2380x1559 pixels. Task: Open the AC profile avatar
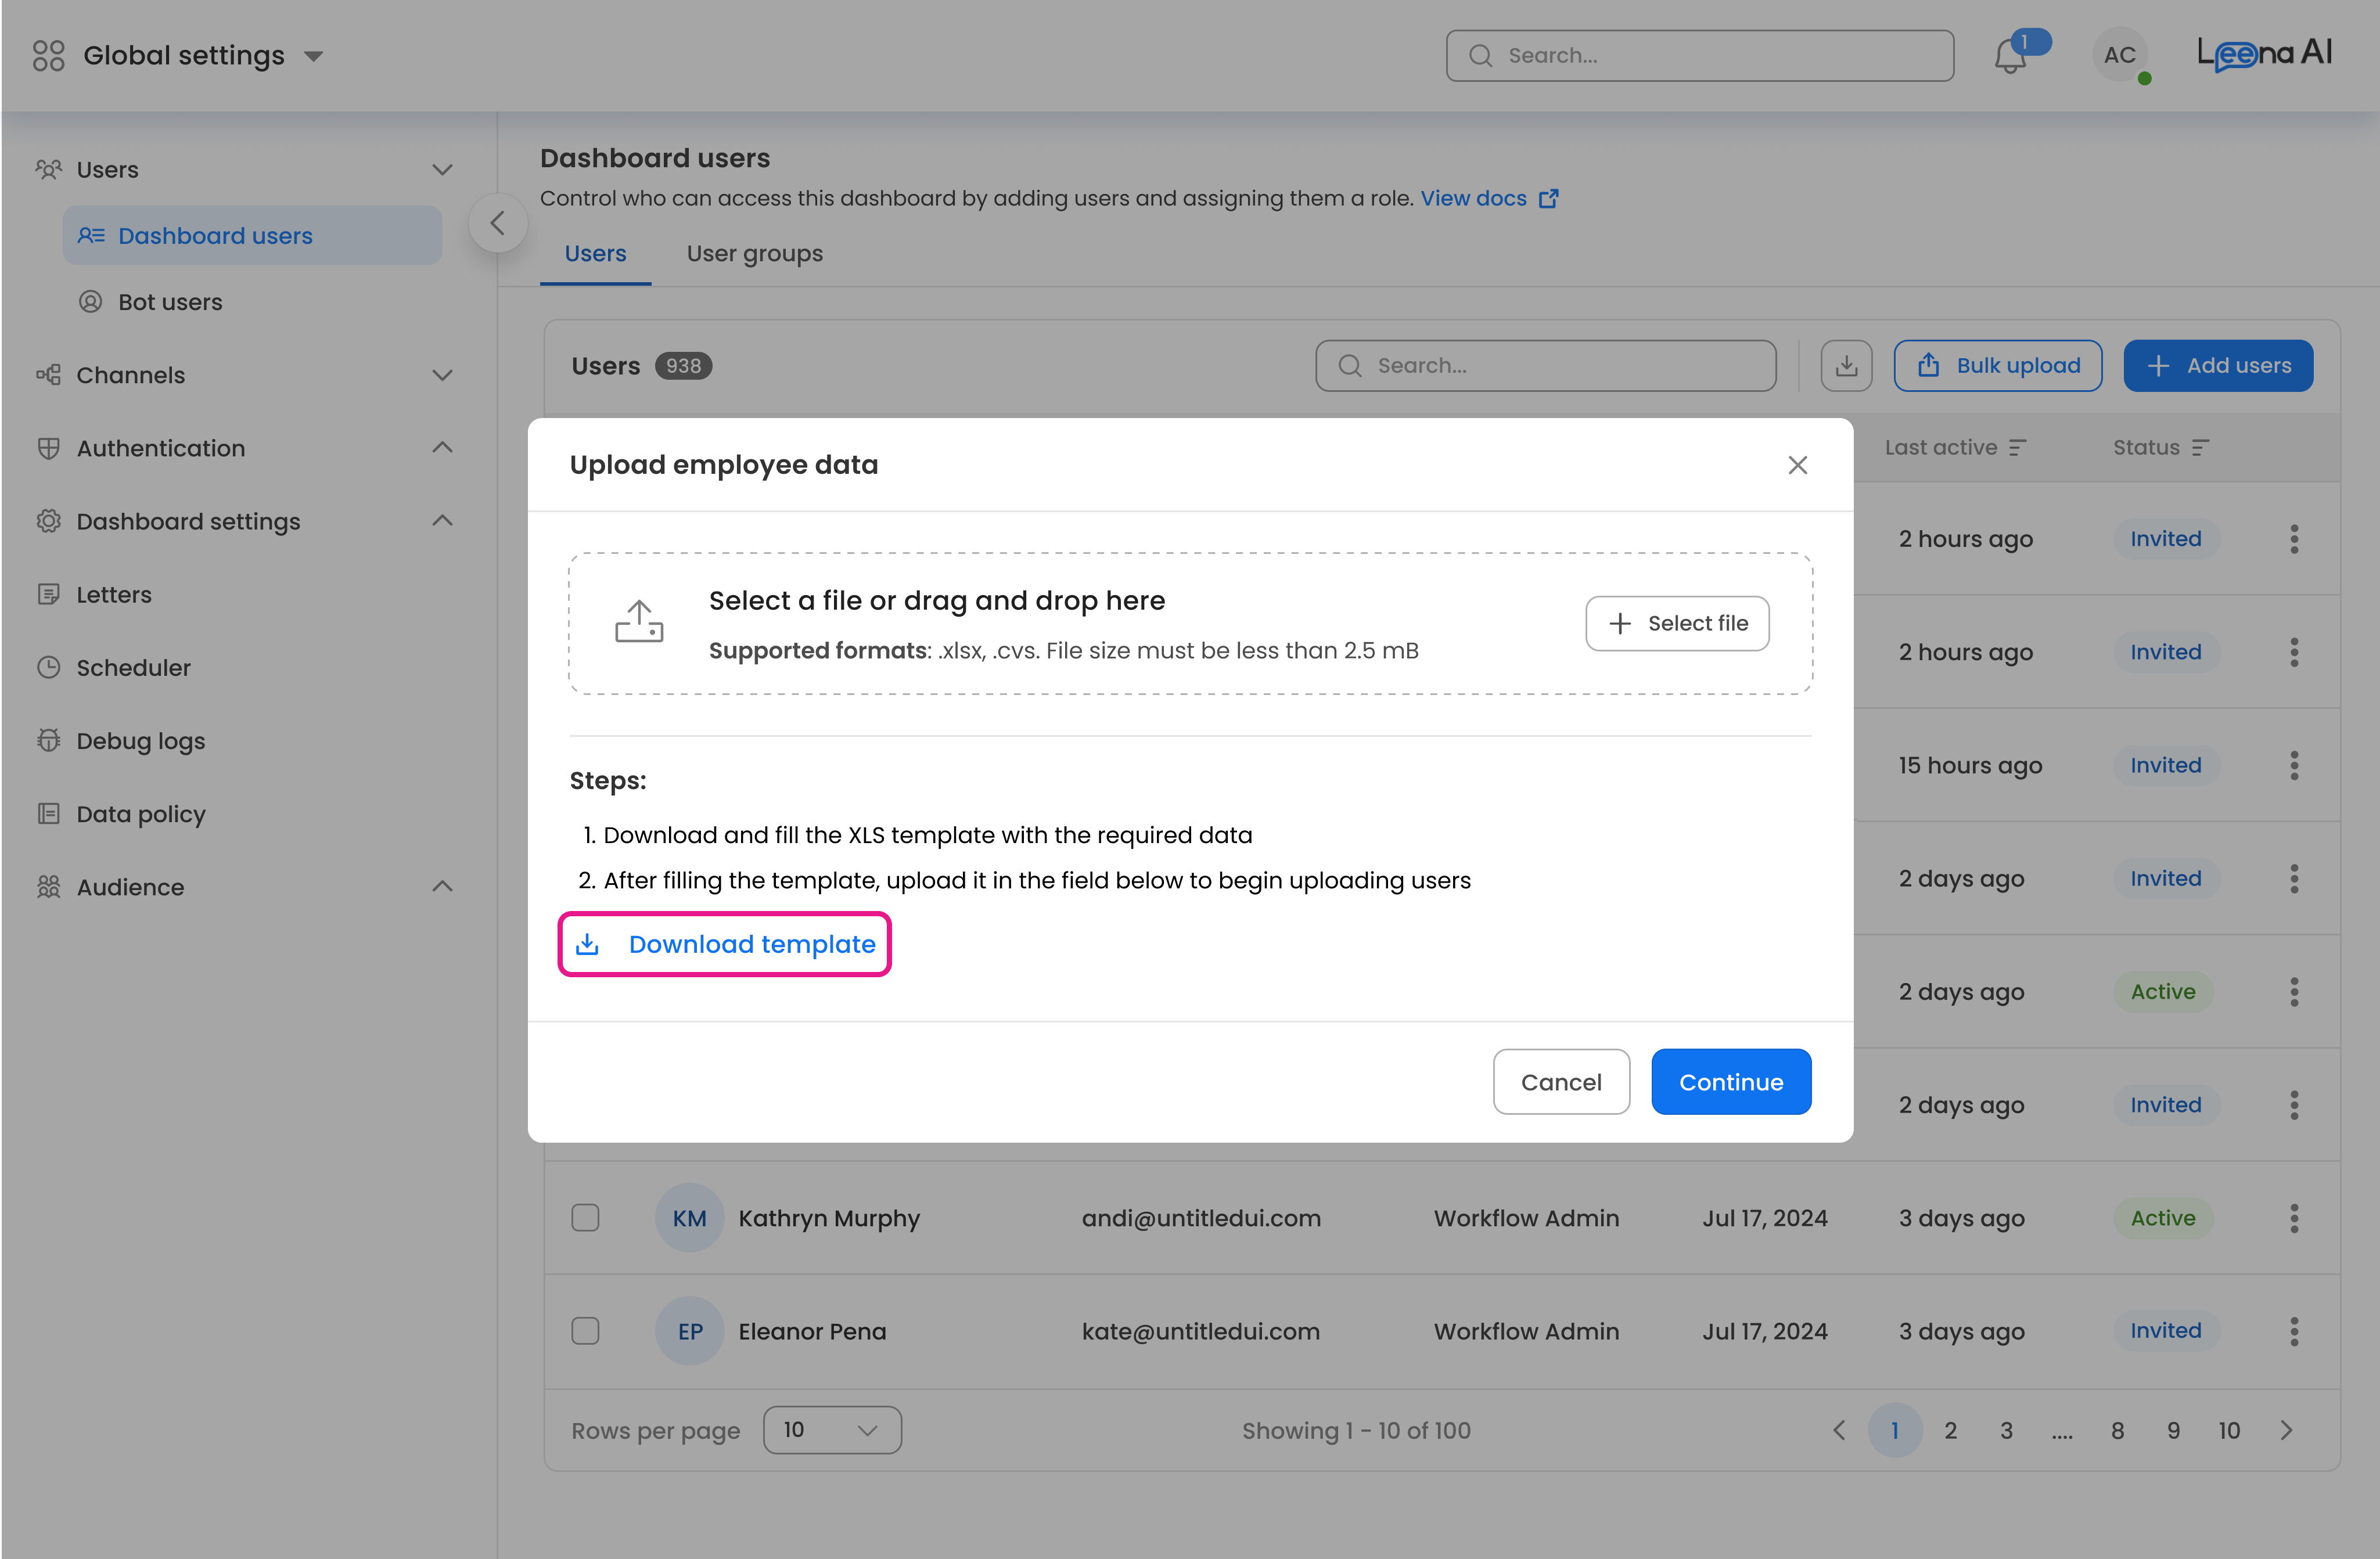click(2119, 55)
